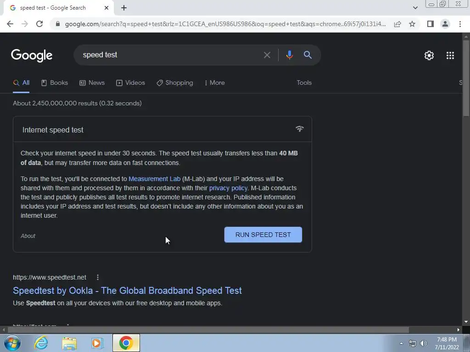Click the scroll down arrow
The width and height of the screenshot is (470, 352).
tap(466, 322)
